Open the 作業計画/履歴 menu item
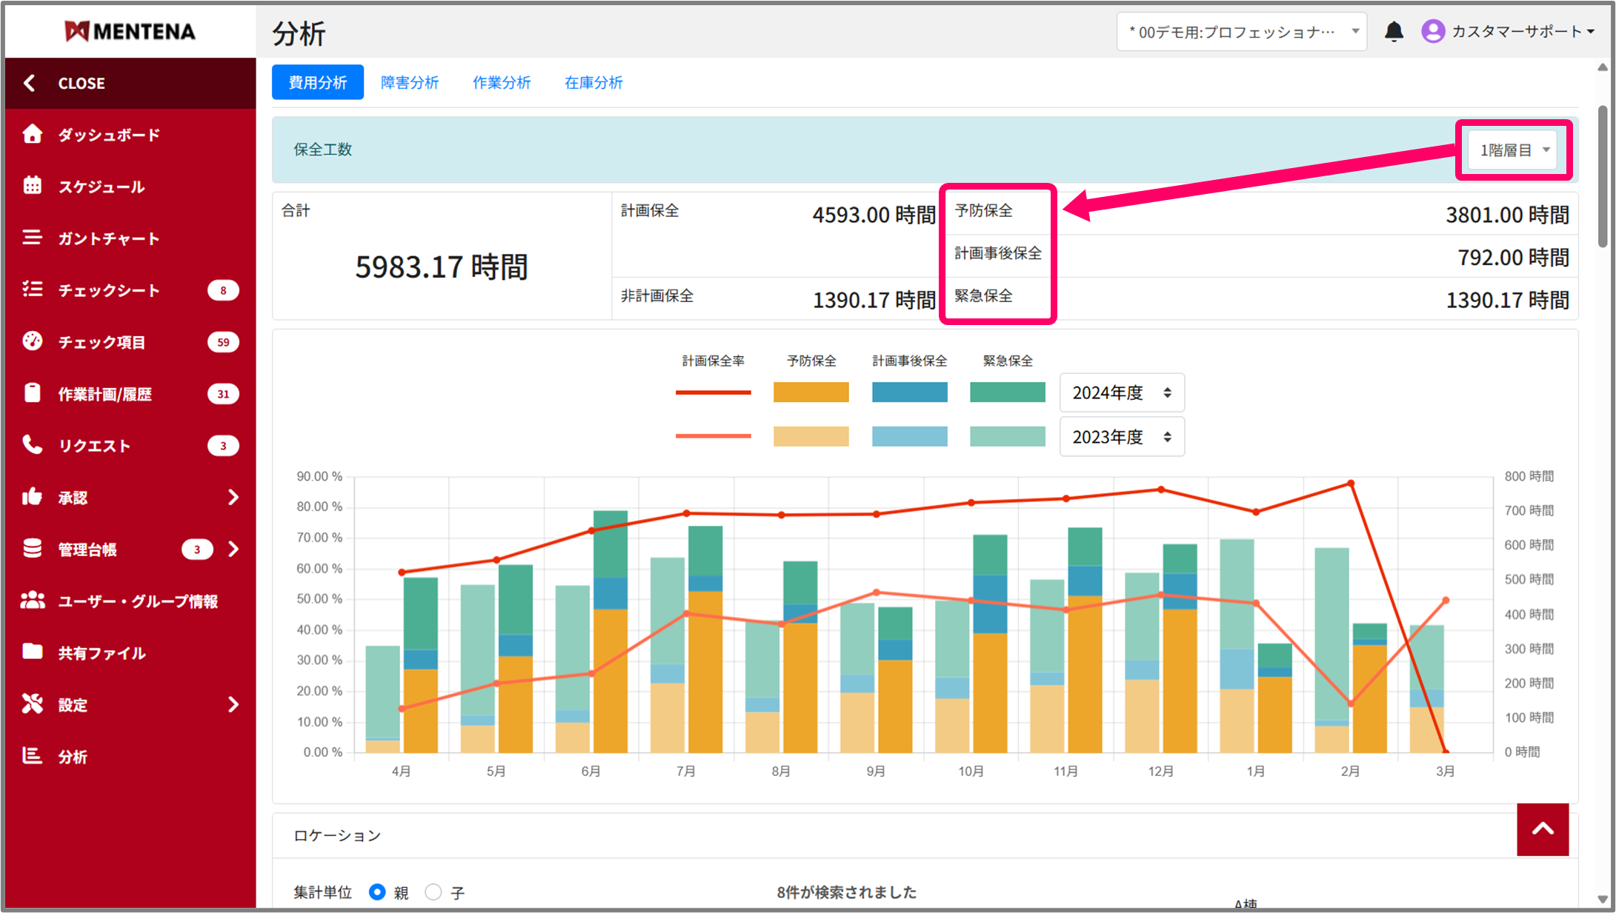Image resolution: width=1616 pixels, height=913 pixels. pos(104,394)
